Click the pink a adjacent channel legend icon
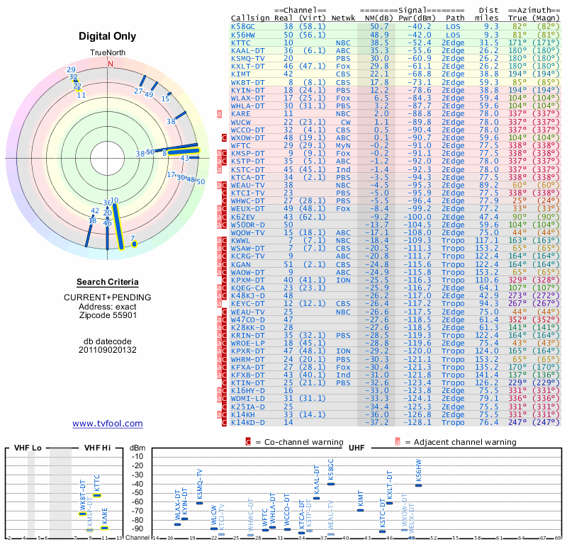 pos(398,442)
